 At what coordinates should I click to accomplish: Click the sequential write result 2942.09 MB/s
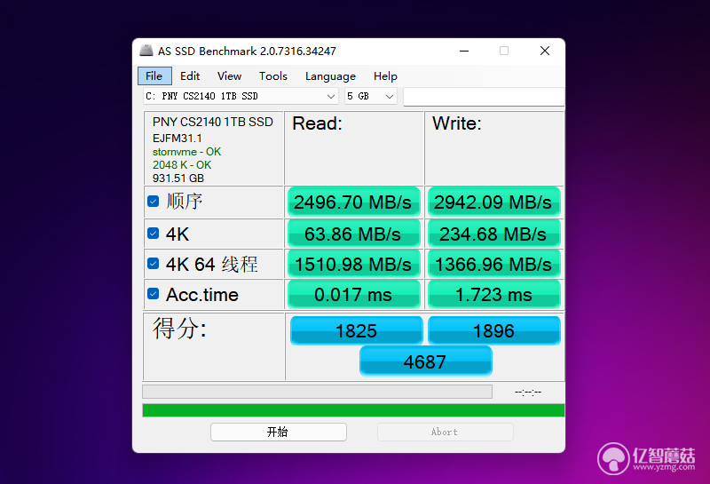[x=493, y=202]
